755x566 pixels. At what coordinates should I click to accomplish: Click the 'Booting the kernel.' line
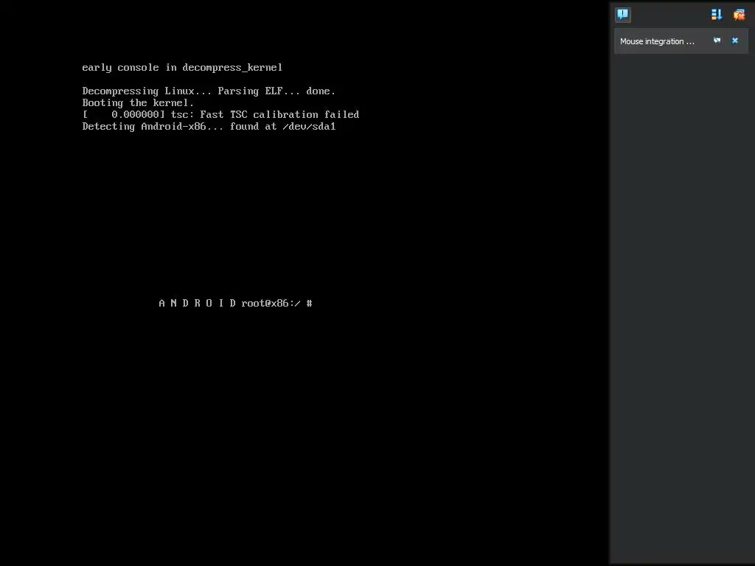[138, 102]
